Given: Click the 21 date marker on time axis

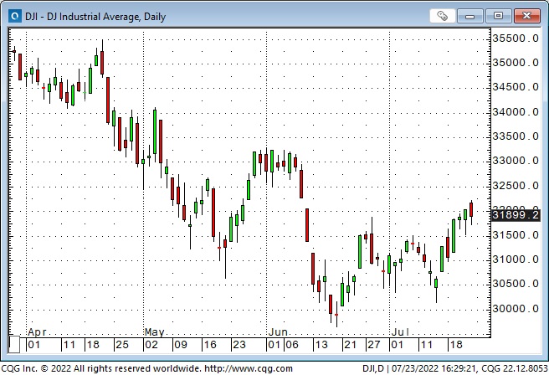Looking at the screenshot, I should pyautogui.click(x=350, y=345).
